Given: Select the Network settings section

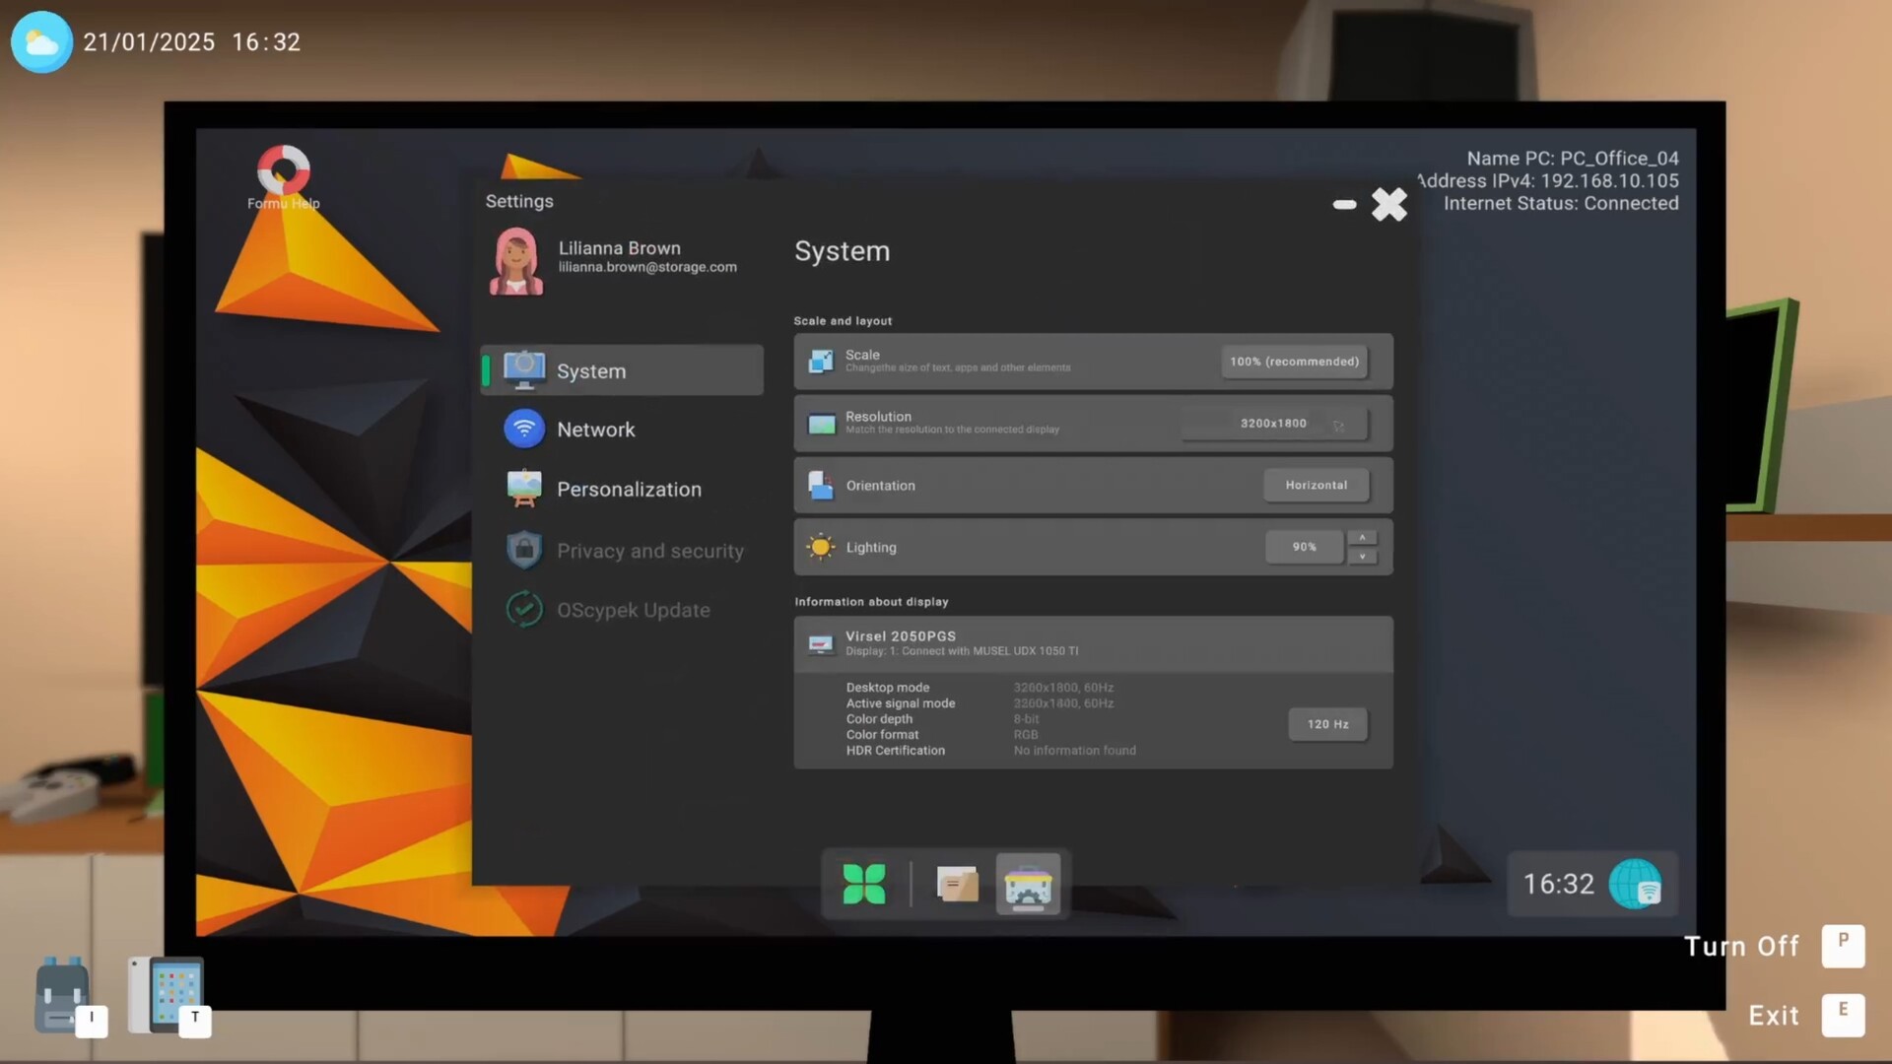Looking at the screenshot, I should [595, 430].
